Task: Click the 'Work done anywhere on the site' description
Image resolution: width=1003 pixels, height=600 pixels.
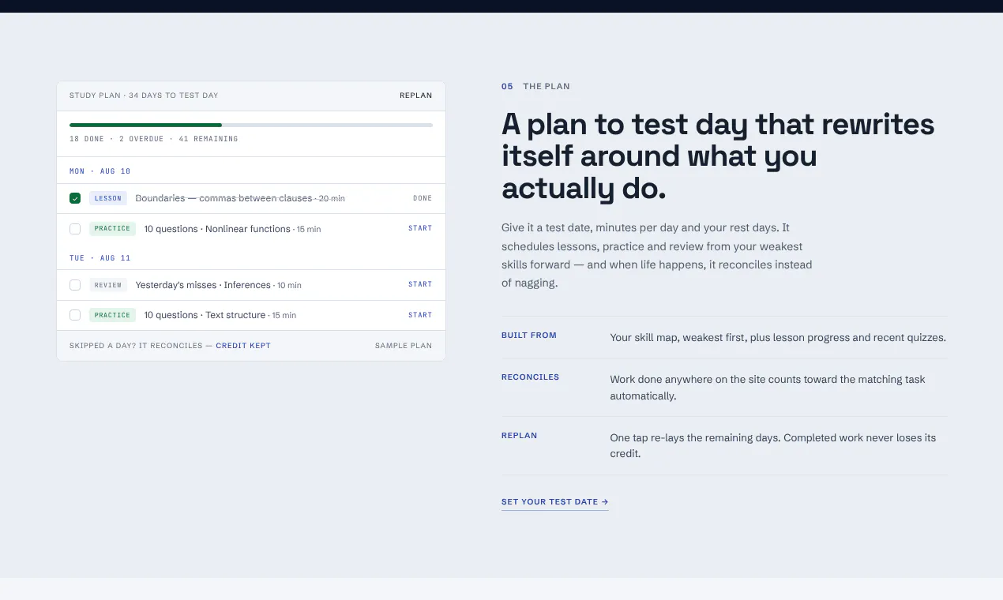Action: pyautogui.click(x=768, y=388)
